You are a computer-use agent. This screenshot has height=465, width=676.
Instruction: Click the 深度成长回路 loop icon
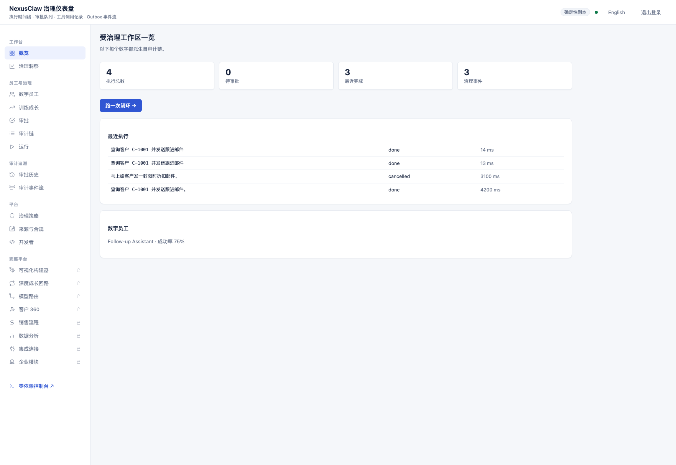tap(12, 283)
